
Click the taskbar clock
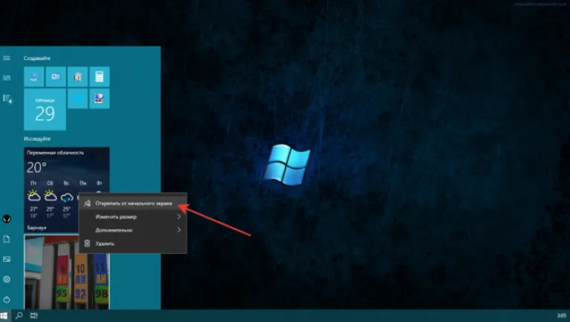tap(562, 315)
